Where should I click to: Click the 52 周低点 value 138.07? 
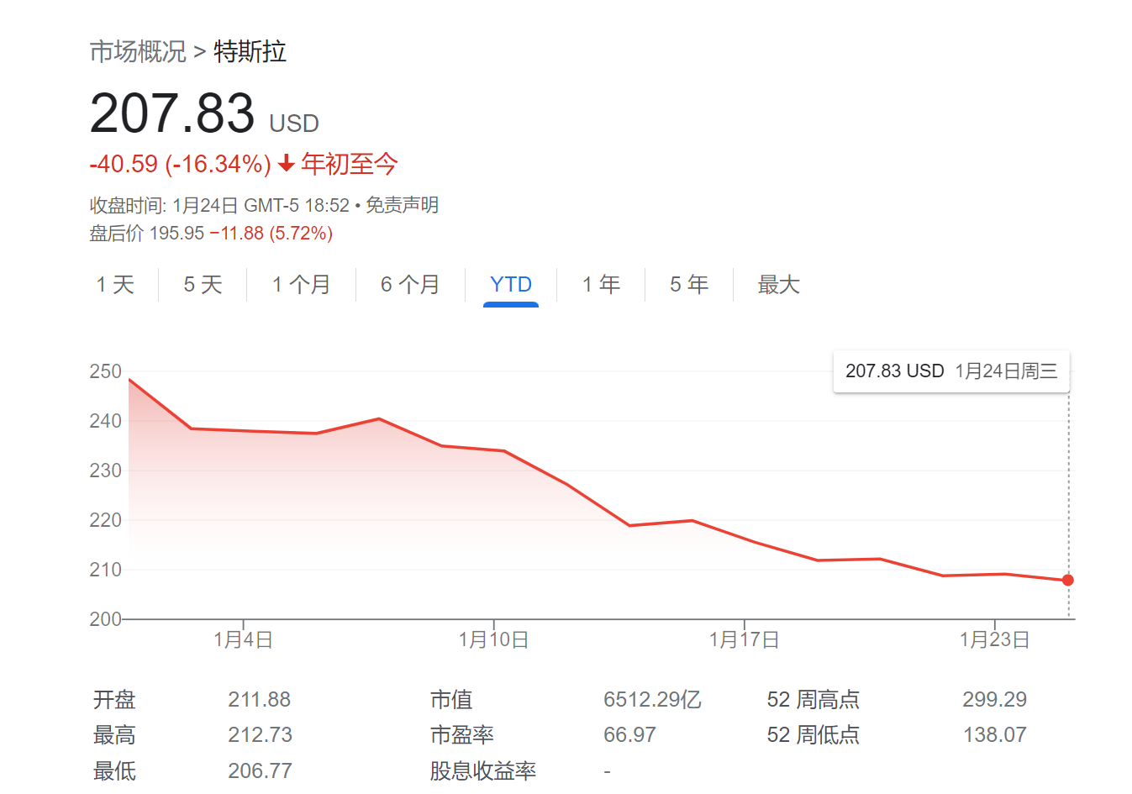pyautogui.click(x=995, y=735)
